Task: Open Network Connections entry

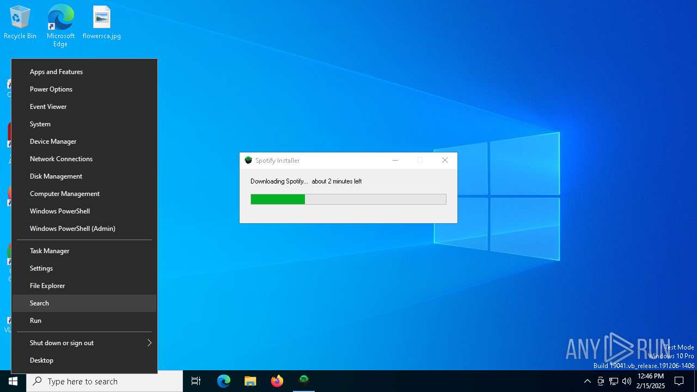Action: (84, 159)
